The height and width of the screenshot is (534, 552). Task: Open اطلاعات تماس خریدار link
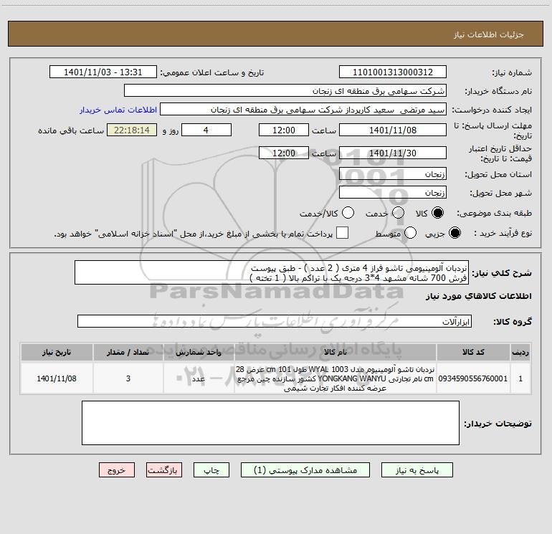(x=118, y=110)
